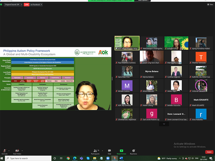Open Google Chrome from taskbar
Image resolution: width=215 pixels, height=161 pixels.
coord(68,158)
